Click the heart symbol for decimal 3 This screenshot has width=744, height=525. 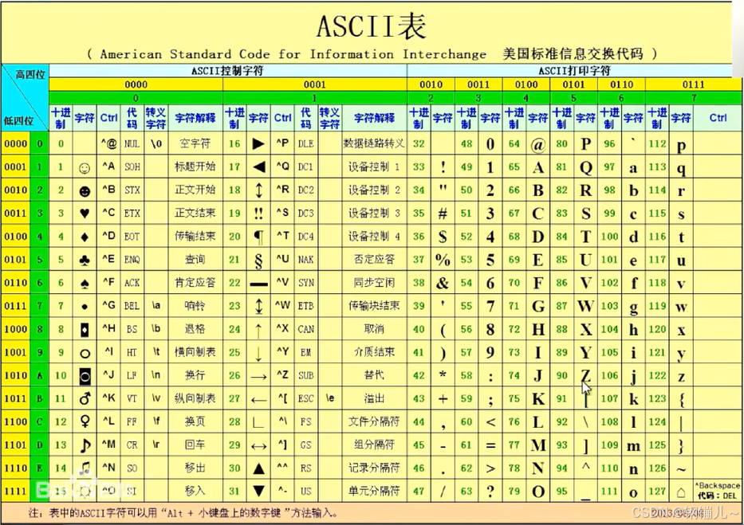[x=85, y=214]
